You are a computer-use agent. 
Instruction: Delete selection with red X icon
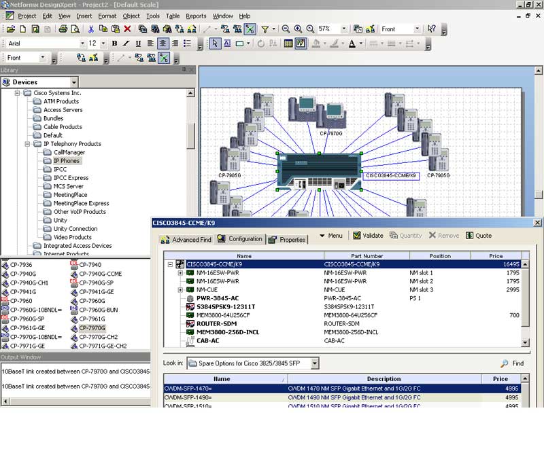[127, 29]
